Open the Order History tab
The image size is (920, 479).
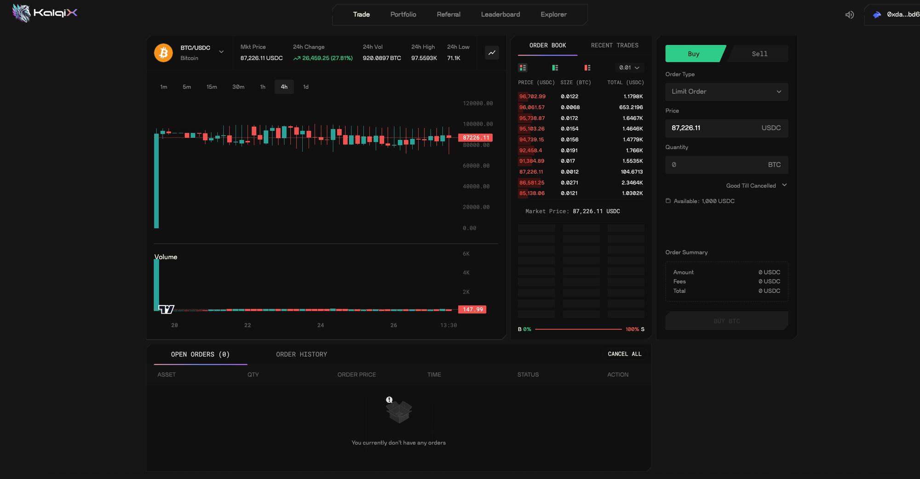click(x=301, y=355)
